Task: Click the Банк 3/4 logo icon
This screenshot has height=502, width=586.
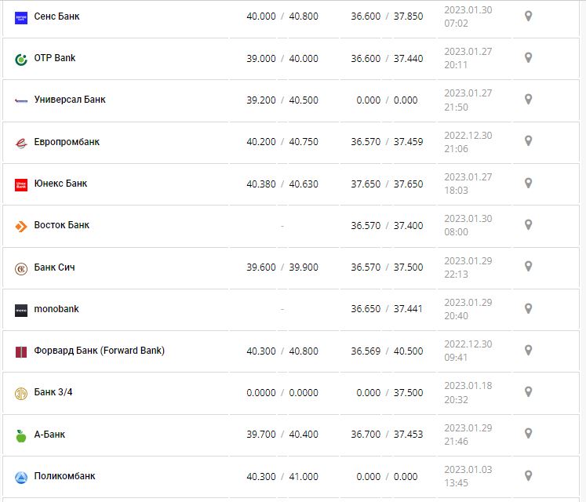Action: pos(21,394)
